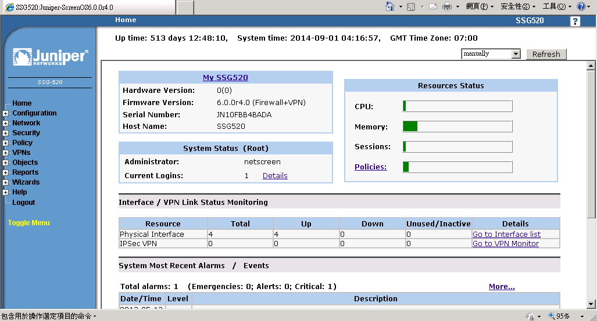Click Go to VPN Monitor link
This screenshot has height=321, width=597.
506,244
